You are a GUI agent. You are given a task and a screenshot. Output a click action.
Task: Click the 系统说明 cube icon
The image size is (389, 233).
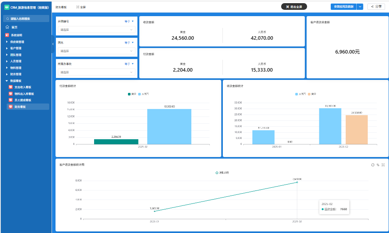[x=7, y=35]
